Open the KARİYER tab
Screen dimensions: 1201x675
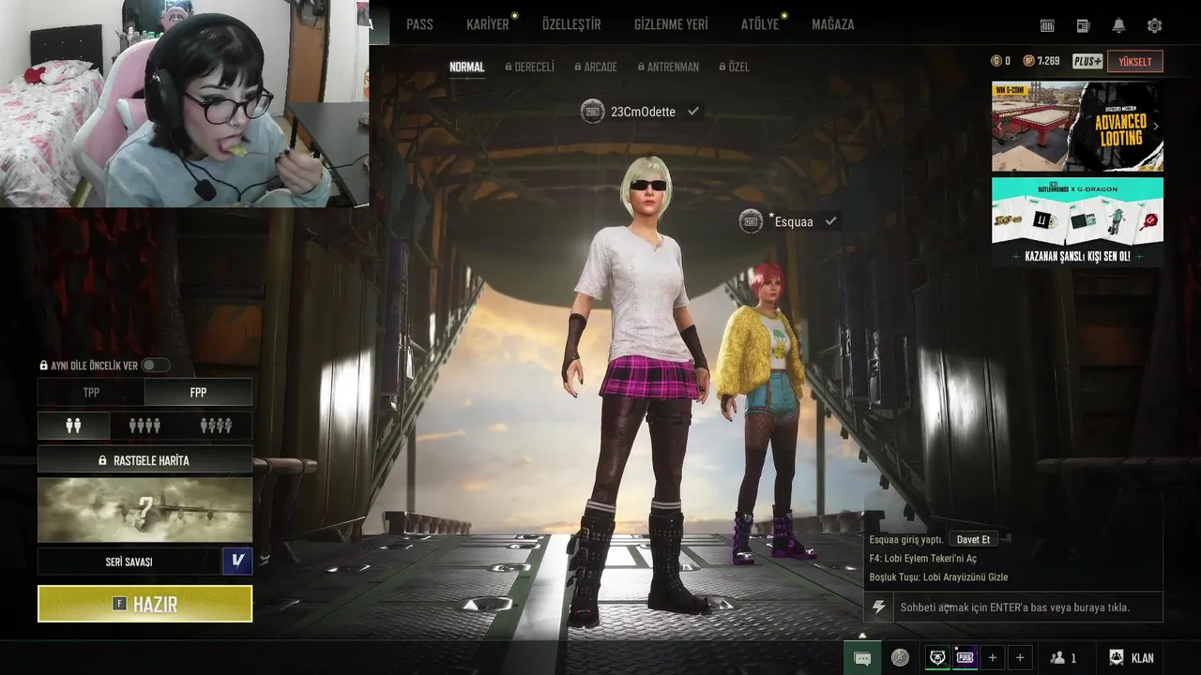[488, 24]
